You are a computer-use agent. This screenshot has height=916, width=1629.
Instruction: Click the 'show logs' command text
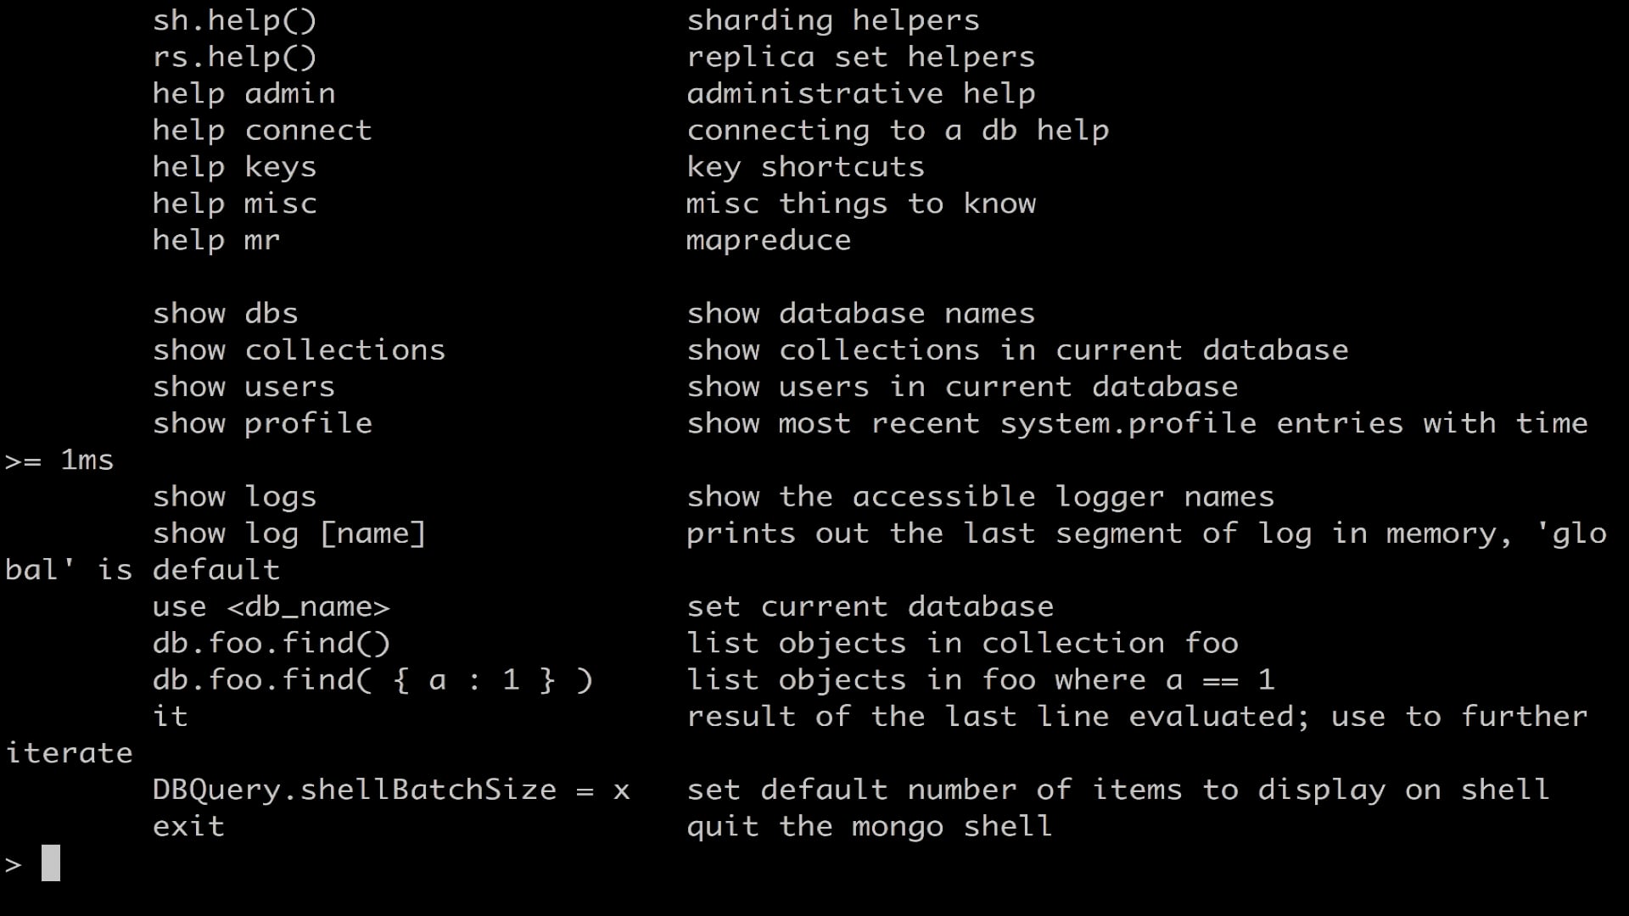click(234, 496)
